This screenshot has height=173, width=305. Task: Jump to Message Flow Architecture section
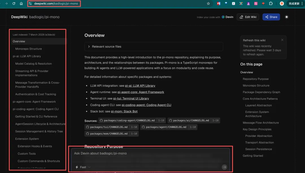point(261,122)
